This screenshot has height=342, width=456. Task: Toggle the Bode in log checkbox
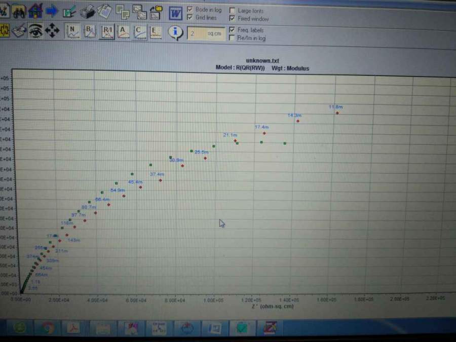190,9
